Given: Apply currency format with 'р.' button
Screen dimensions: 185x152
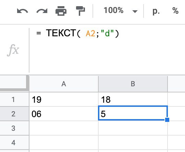Looking at the screenshot, I should click(156, 11).
